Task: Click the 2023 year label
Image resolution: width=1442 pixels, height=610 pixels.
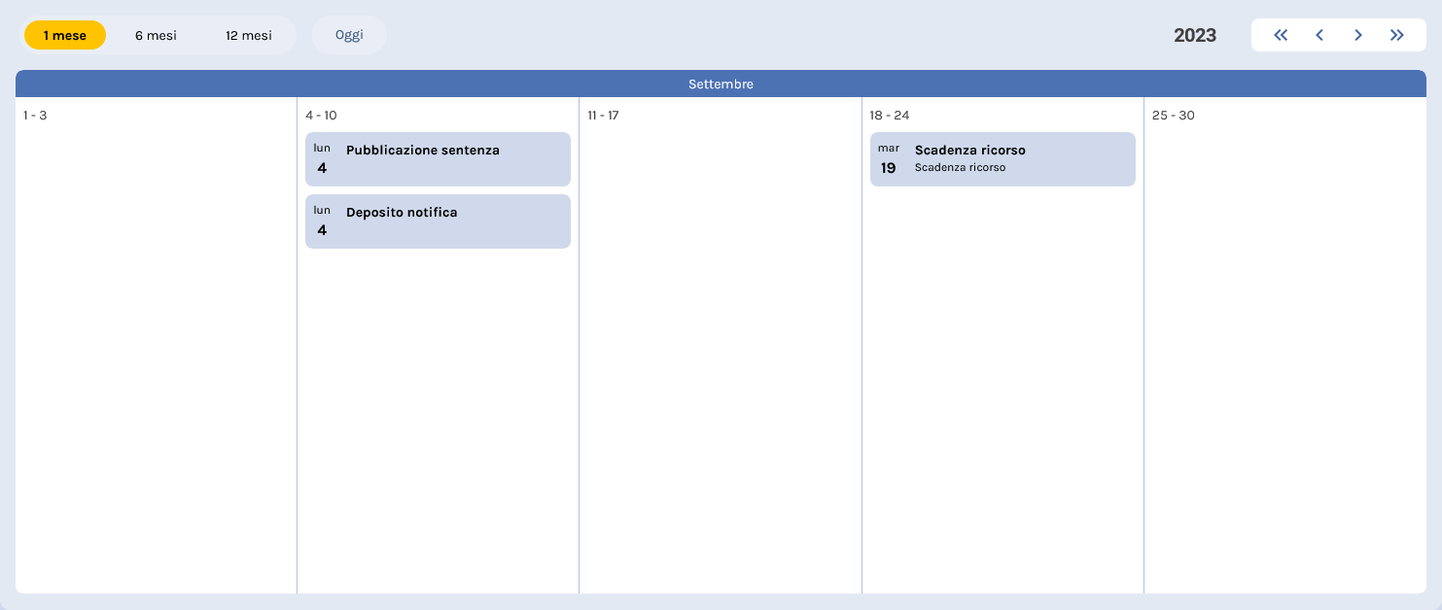Action: pos(1195,35)
